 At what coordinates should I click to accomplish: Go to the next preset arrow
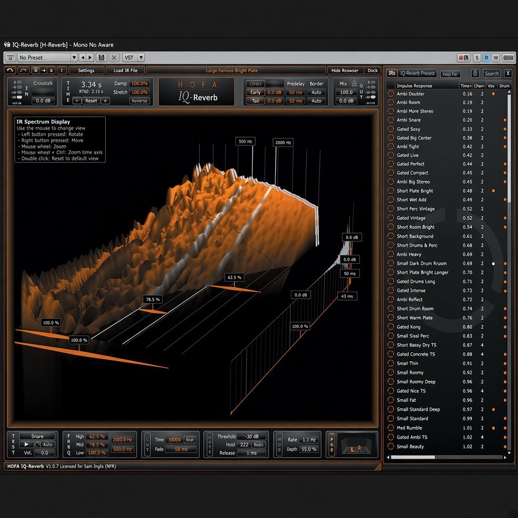90,58
